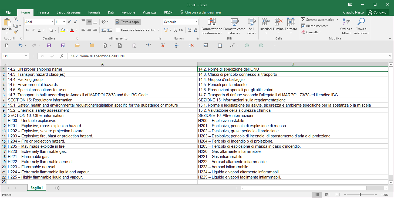Screen dimensions: 394x198
Task: Click the Undo arrow icon
Action: point(21,45)
